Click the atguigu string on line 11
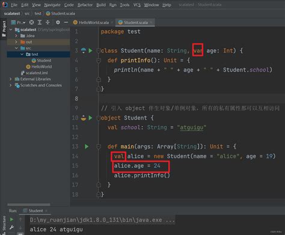 (191, 127)
